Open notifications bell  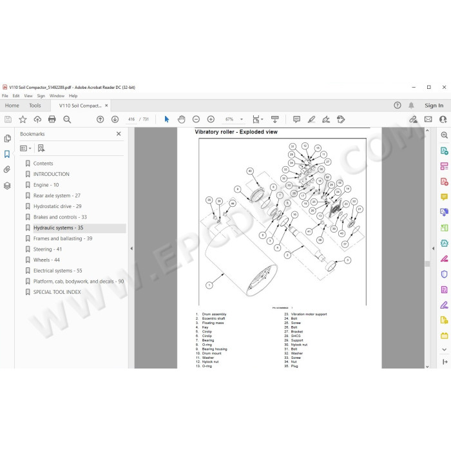pyautogui.click(x=411, y=106)
